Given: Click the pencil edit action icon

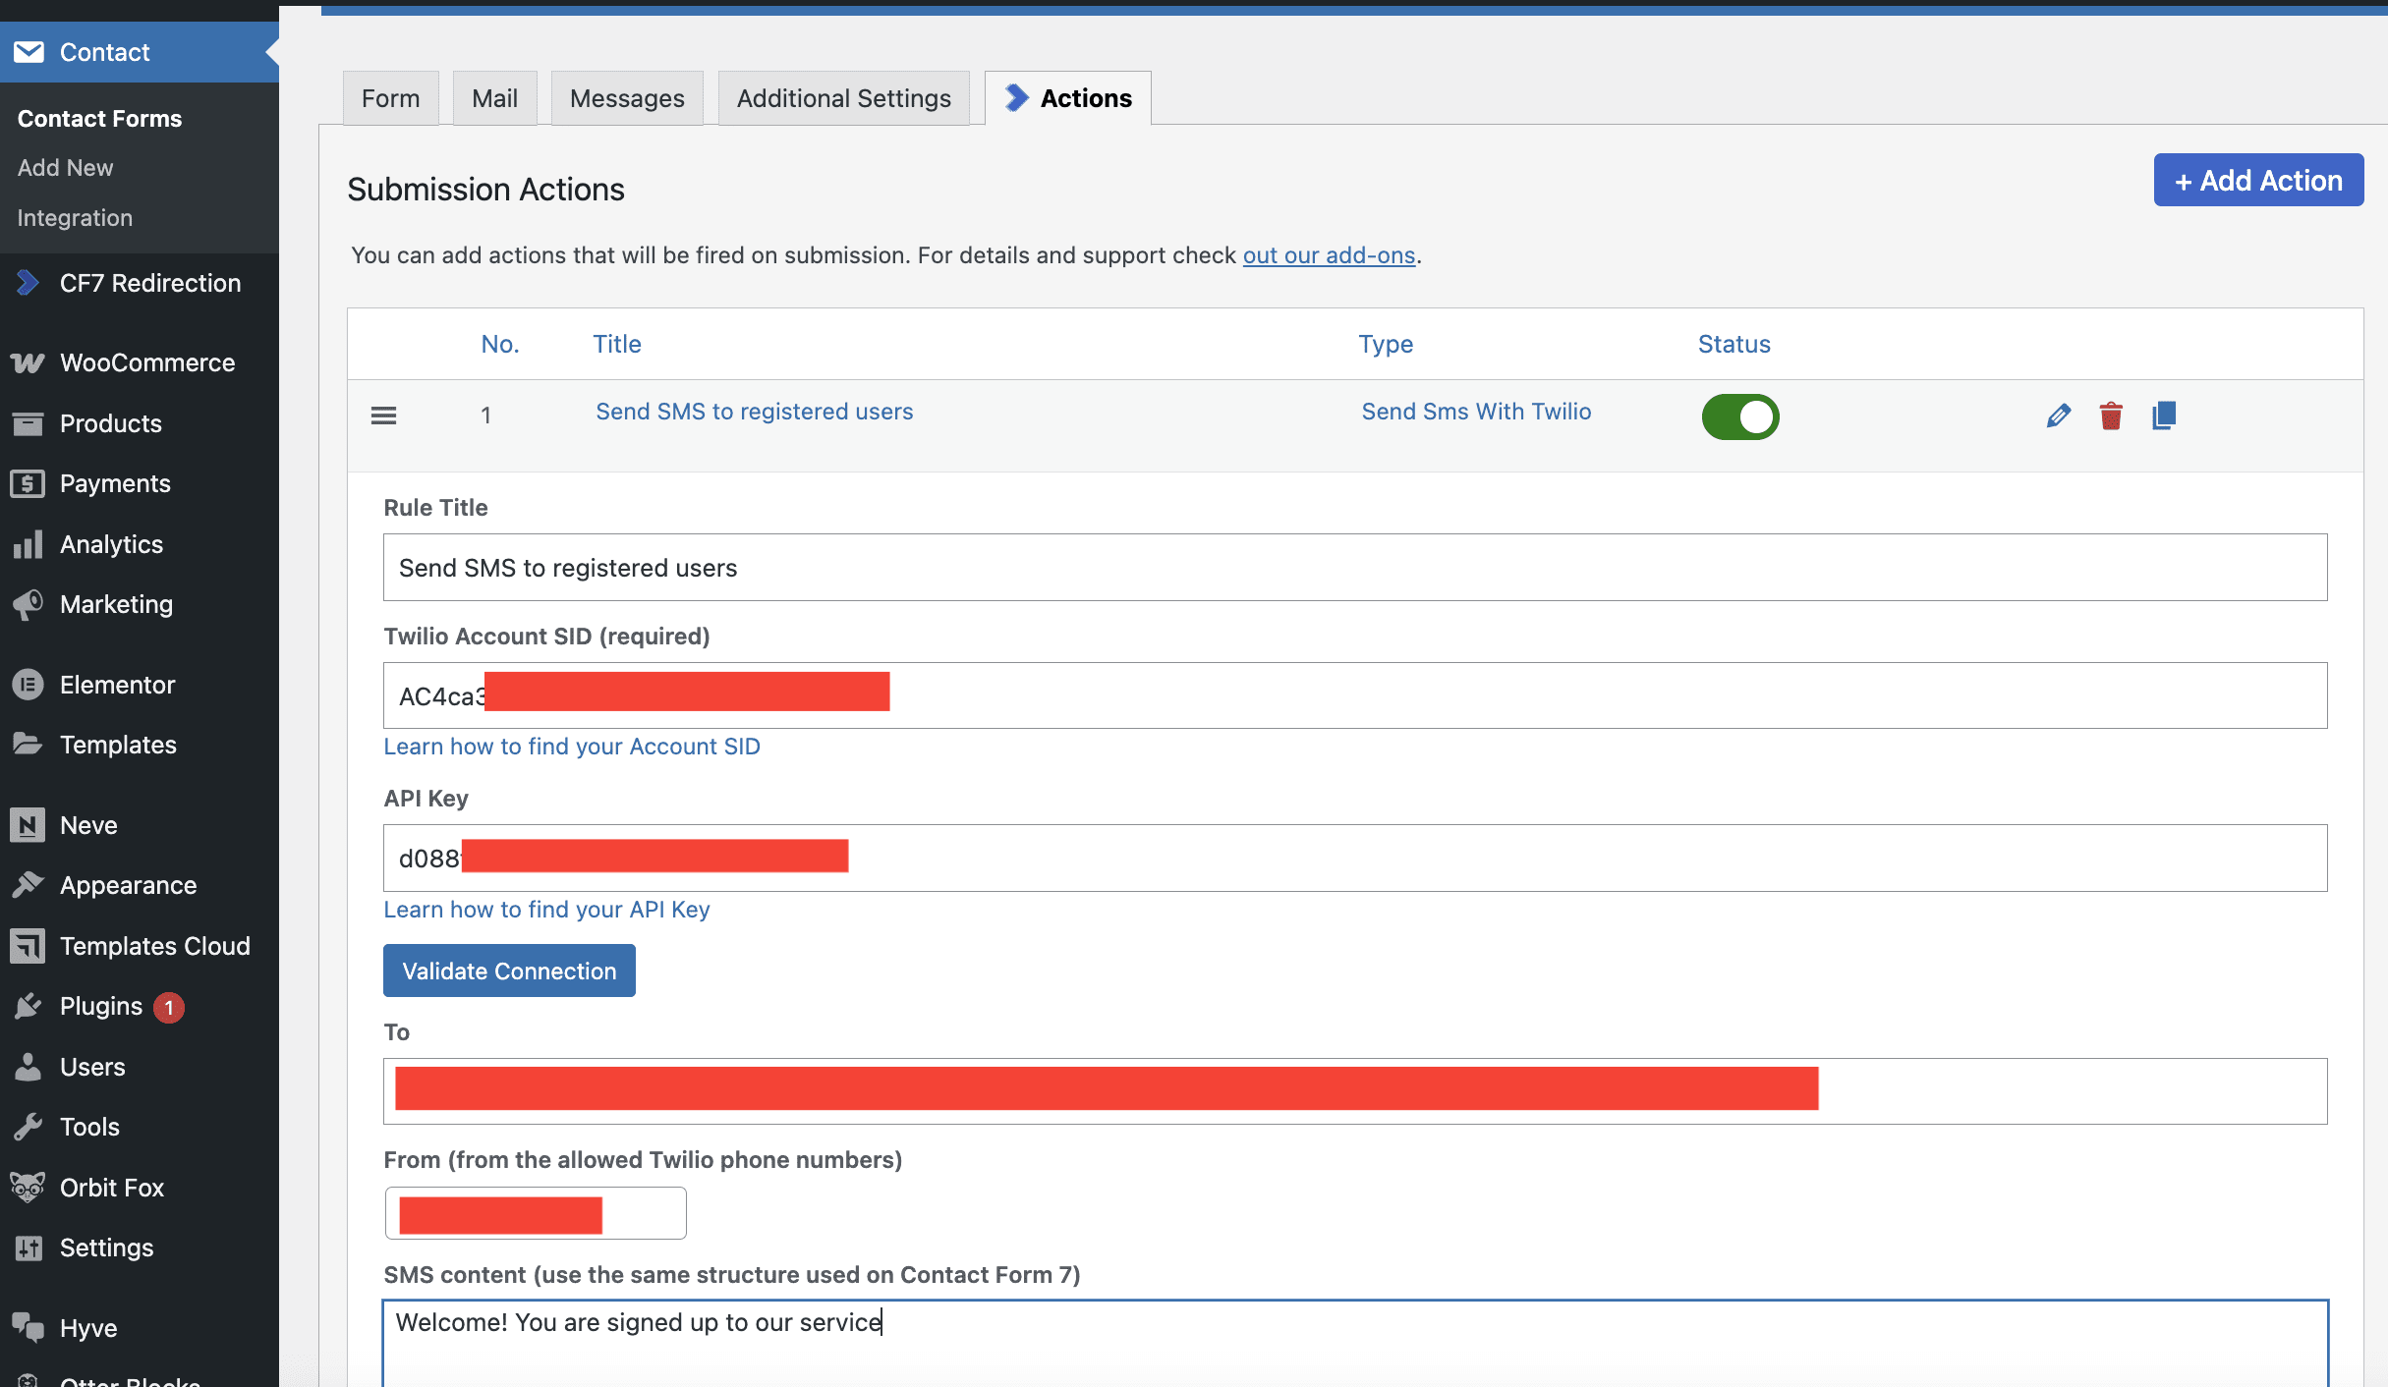Looking at the screenshot, I should tap(2058, 416).
